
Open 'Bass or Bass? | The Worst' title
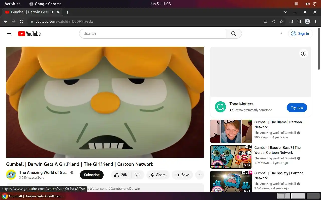pyautogui.click(x=277, y=150)
